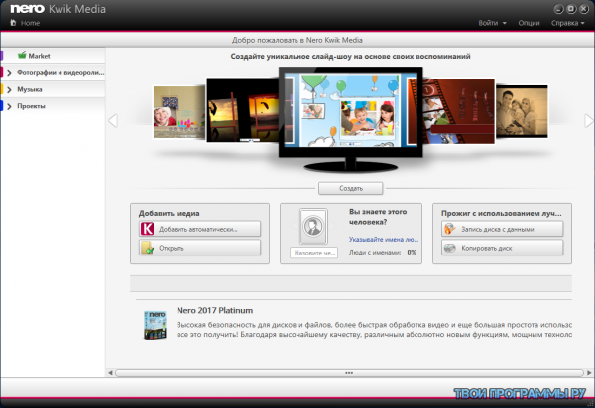Select the Фотографии и видеоролики label
Viewport: 595px width, 408px height.
tap(60, 72)
